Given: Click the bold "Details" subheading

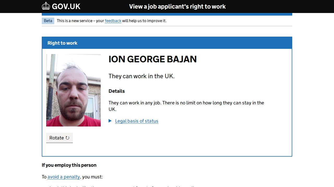Looking at the screenshot, I should [117, 91].
